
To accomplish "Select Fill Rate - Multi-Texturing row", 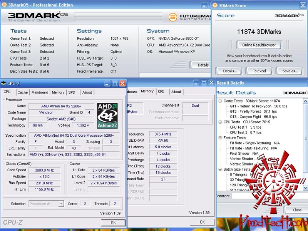I will (253, 148).
